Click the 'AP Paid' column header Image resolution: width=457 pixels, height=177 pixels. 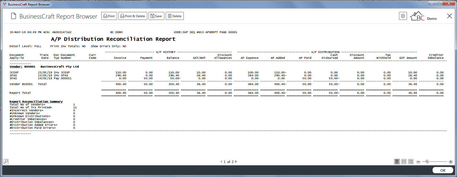(x=305, y=58)
